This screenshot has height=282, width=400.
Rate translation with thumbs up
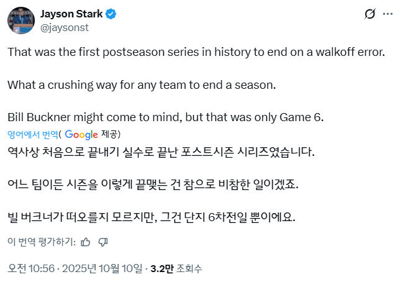click(86, 242)
